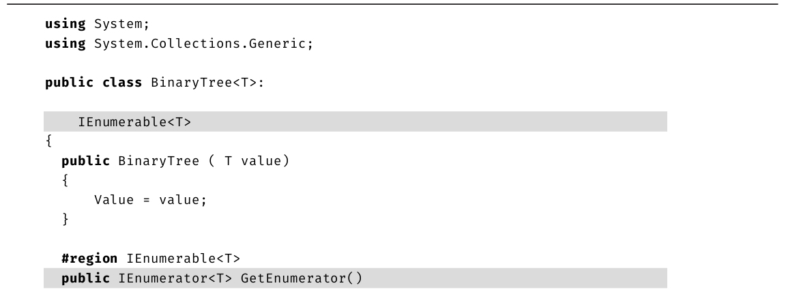
Task: Click "System;" on the first line
Action: [116, 25]
